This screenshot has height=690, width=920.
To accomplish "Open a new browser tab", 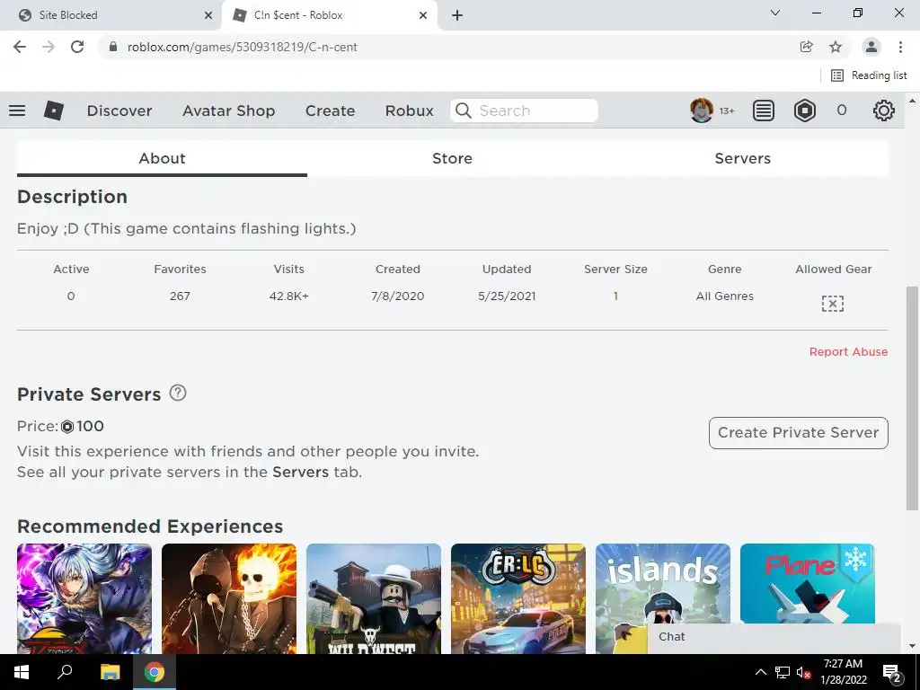I will point(457,15).
